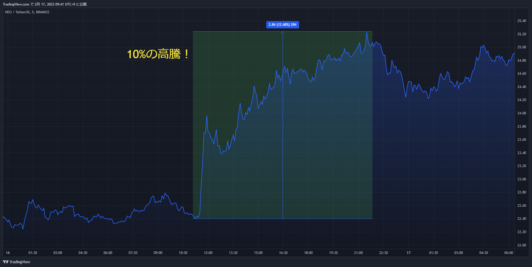Click the 23.20 price axis label
532x267 pixels.
pyautogui.click(x=522, y=166)
